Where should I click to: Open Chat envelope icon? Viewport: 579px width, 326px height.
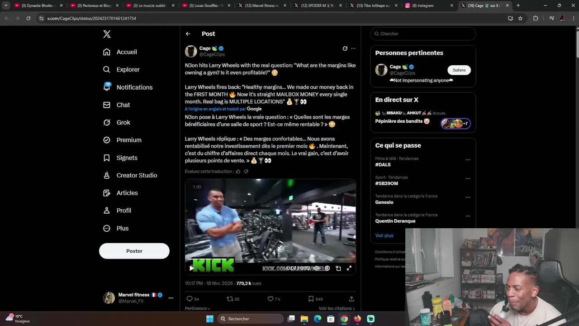(107, 105)
